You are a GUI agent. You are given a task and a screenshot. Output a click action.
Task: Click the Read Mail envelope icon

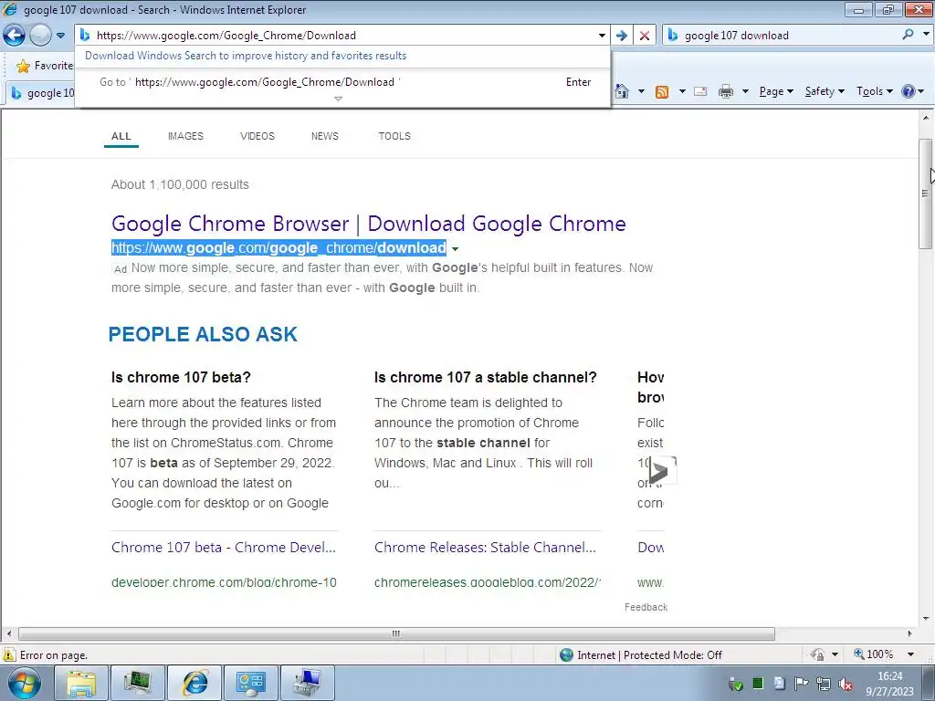coord(700,91)
